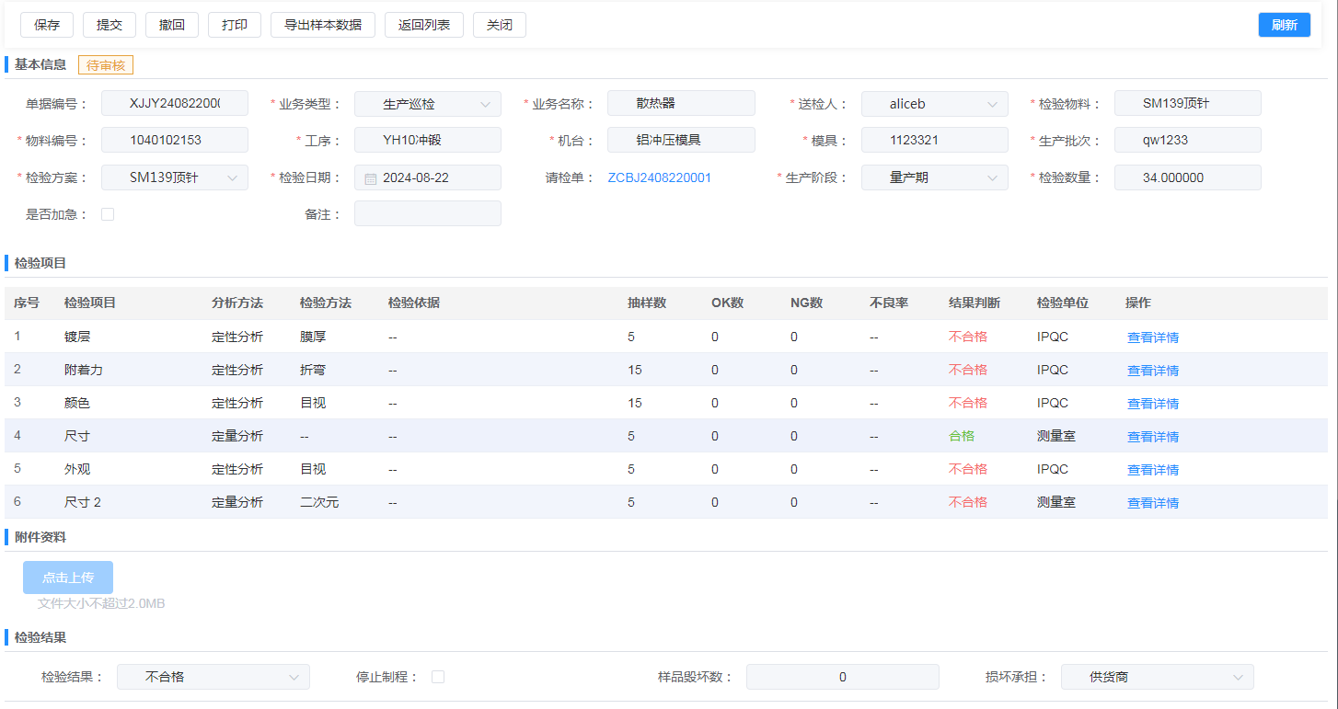
Task: Toggle the 停止制程 checkbox
Action: click(438, 677)
